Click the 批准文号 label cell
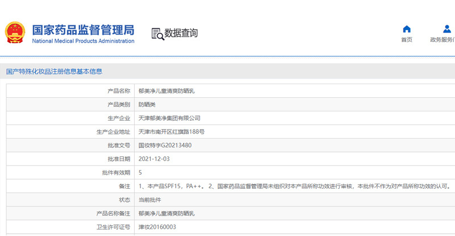 pyautogui.click(x=71, y=146)
